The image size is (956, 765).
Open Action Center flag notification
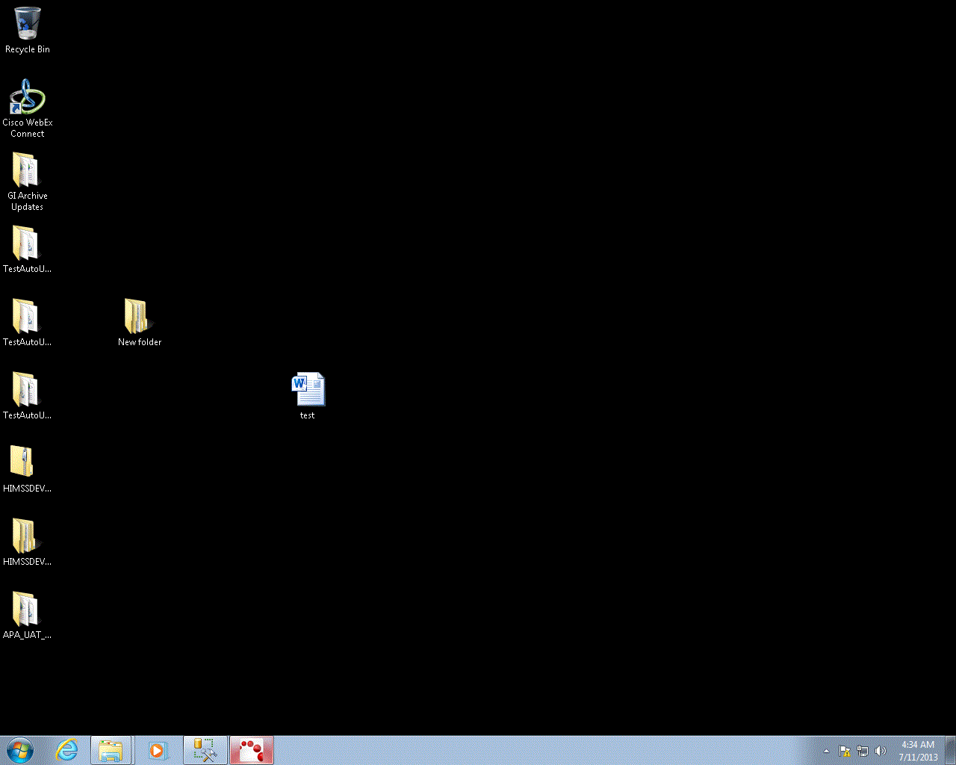coord(845,751)
